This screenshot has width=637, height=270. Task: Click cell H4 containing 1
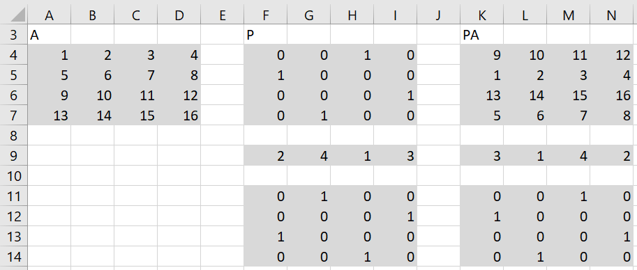pyautogui.click(x=352, y=55)
